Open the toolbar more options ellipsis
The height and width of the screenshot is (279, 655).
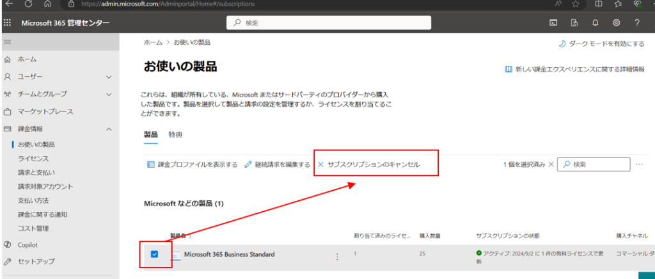pos(639,164)
